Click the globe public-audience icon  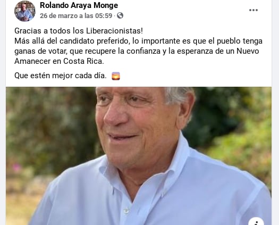[x=120, y=15]
